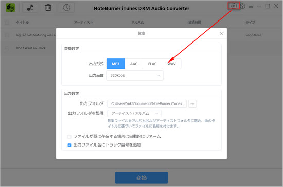This screenshot has height=187, width=283.
Task: Click the アルバム column header
Action: tap(137, 22)
